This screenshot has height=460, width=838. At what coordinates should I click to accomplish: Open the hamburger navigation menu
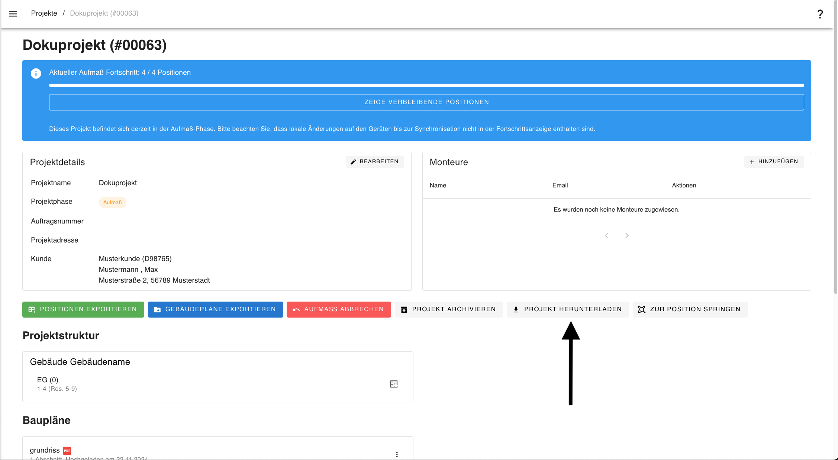point(13,14)
